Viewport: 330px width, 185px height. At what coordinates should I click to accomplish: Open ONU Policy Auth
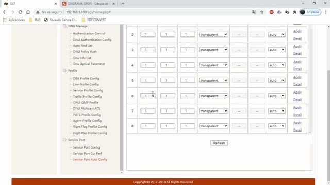pos(85,51)
